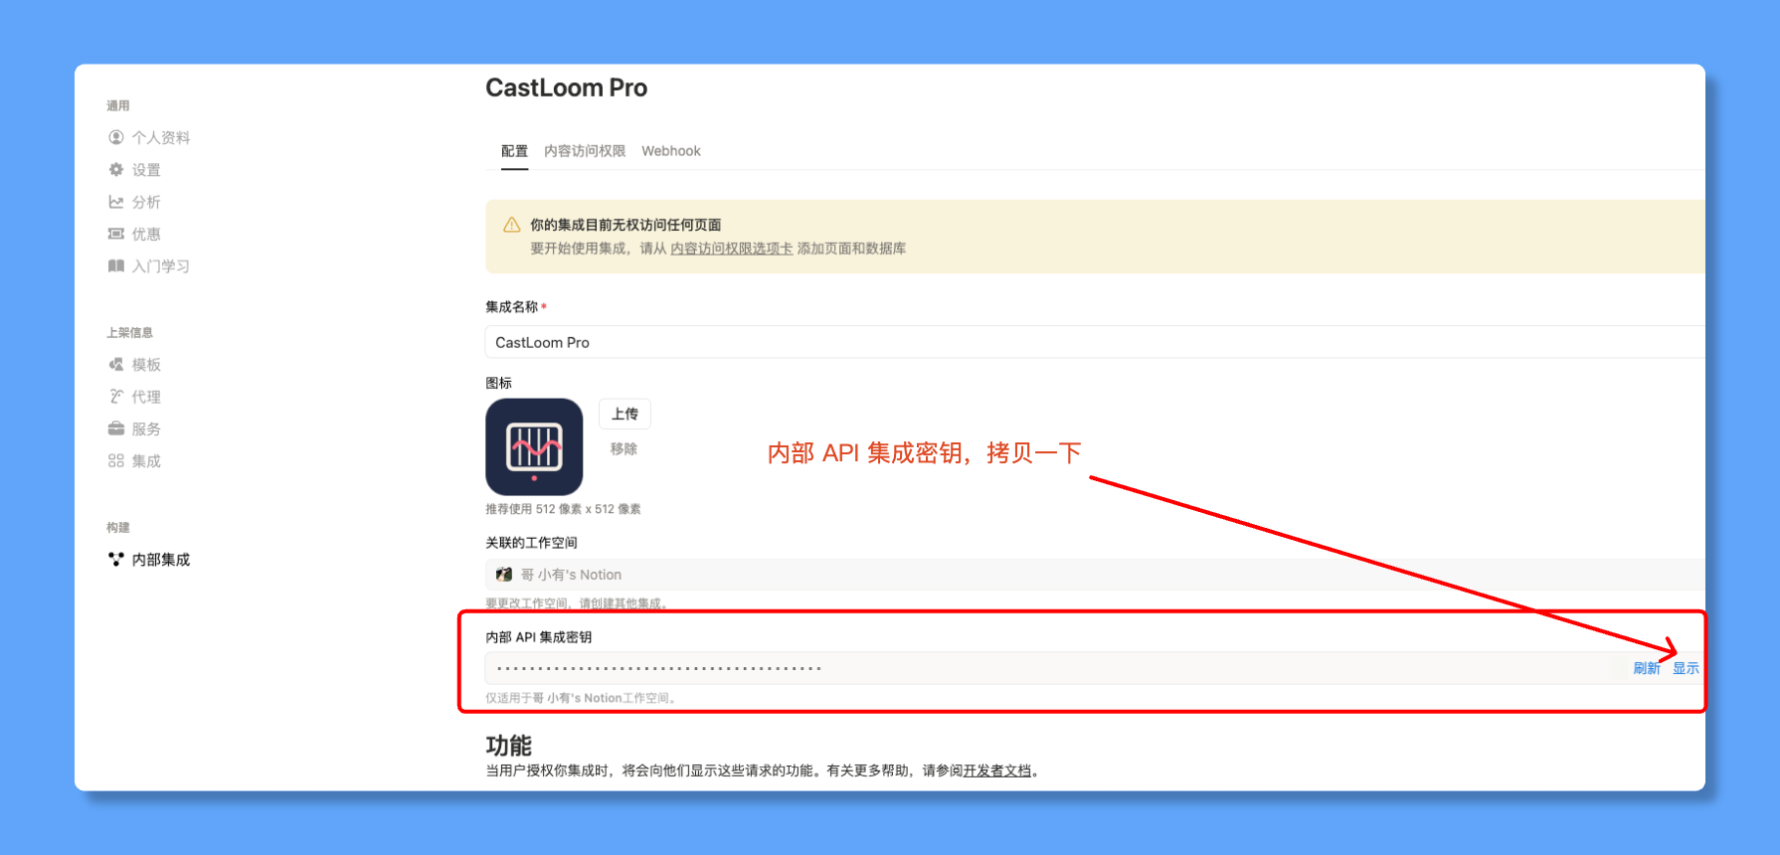This screenshot has height=855, width=1780.
Task: Click 移除 to remove the icon
Action: click(623, 449)
